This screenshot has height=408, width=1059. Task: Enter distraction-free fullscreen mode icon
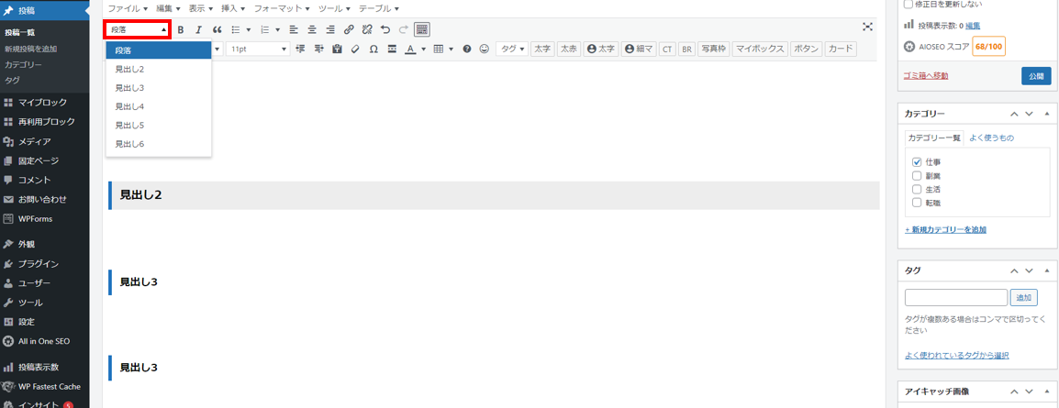point(867,28)
